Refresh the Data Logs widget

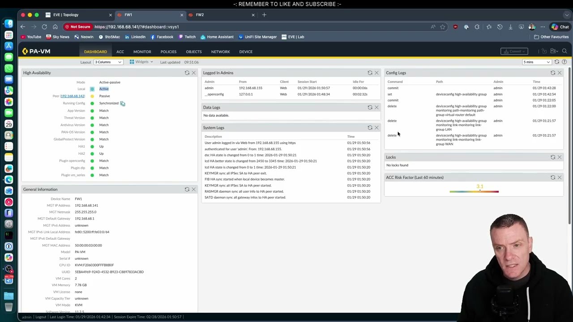[x=370, y=107]
